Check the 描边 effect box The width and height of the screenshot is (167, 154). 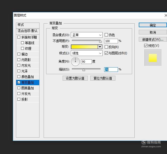pyautogui.click(x=19, y=54)
